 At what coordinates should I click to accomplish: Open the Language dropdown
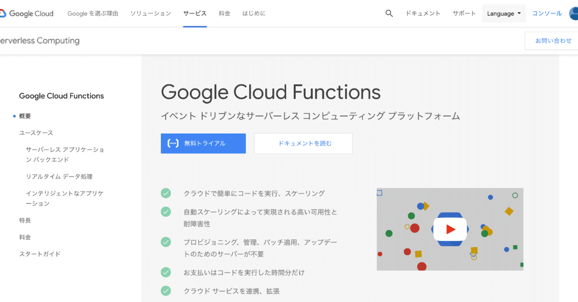(x=503, y=13)
